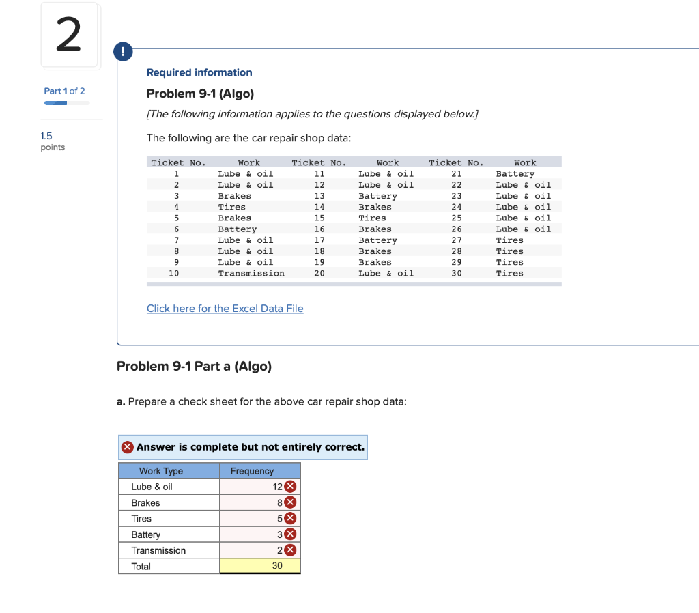Screen dimensions: 699x613
Task: Select Ticket No. 10 Transmission entry
Action: (251, 273)
